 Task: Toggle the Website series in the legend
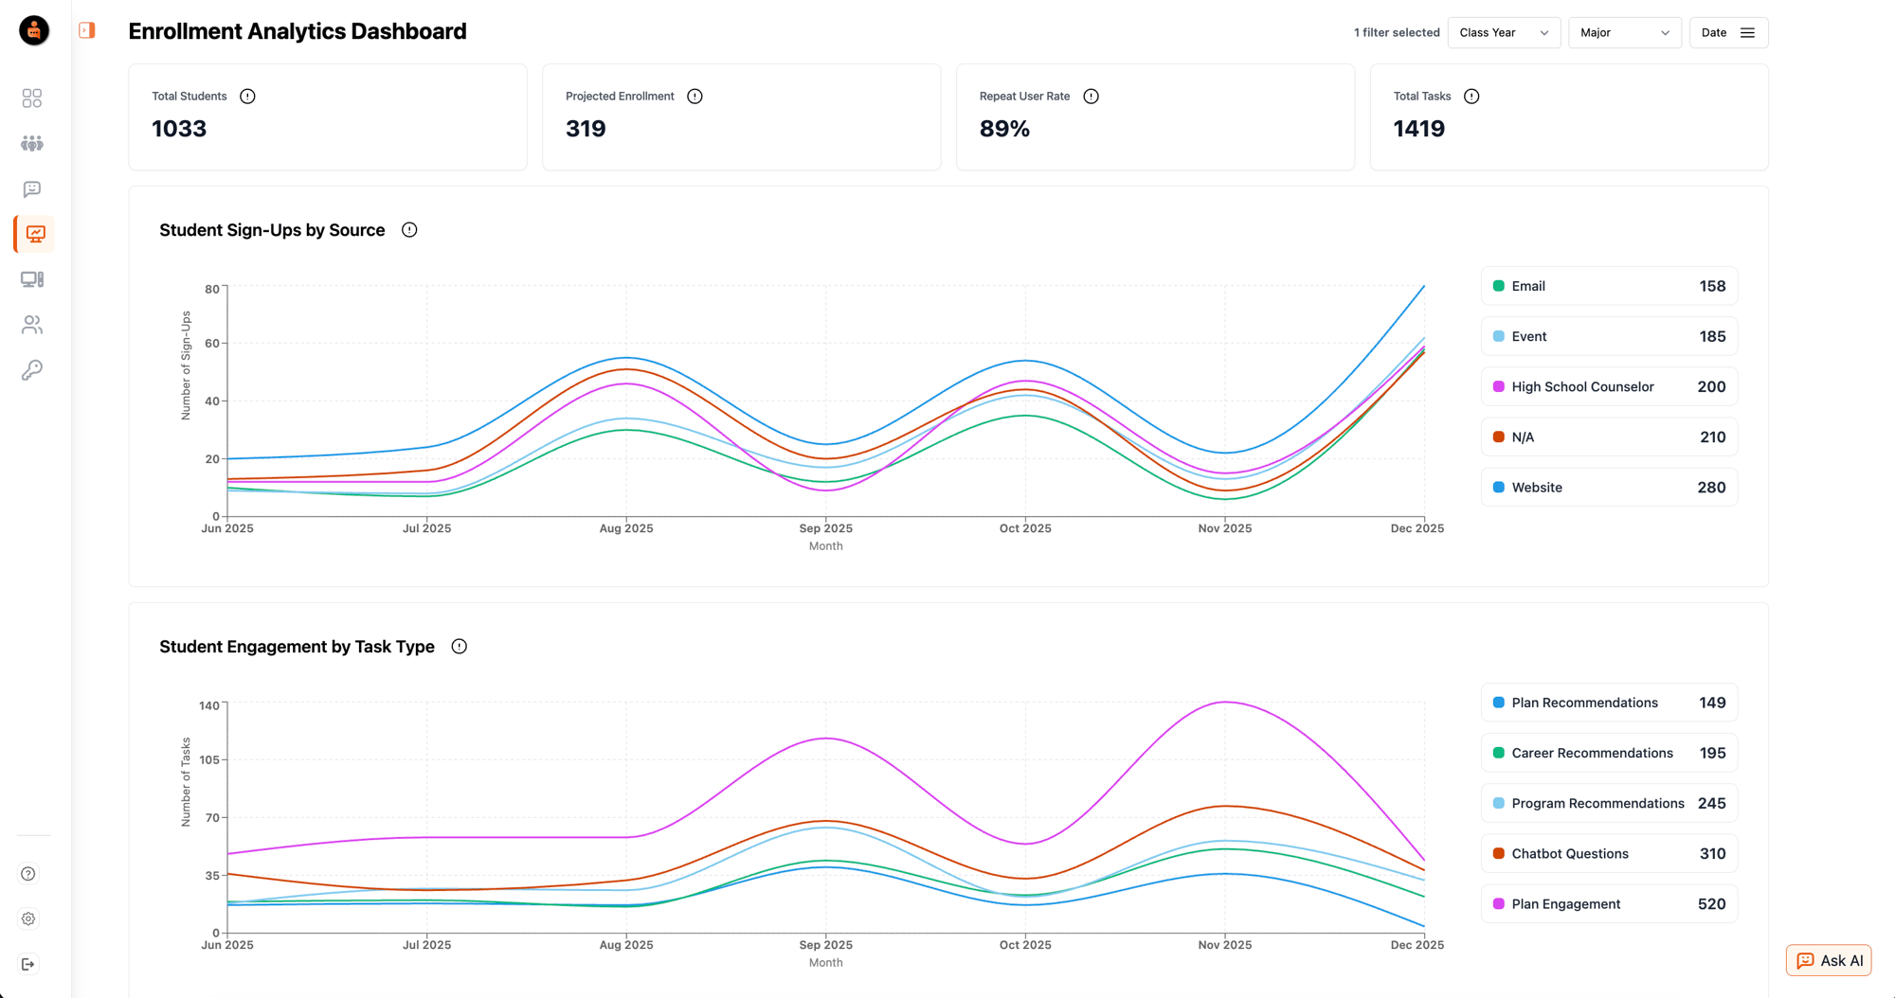(1608, 487)
